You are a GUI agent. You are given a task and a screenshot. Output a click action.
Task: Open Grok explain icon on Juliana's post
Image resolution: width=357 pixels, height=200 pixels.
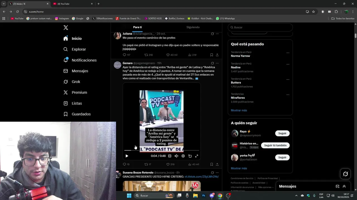pyautogui.click(x=212, y=34)
